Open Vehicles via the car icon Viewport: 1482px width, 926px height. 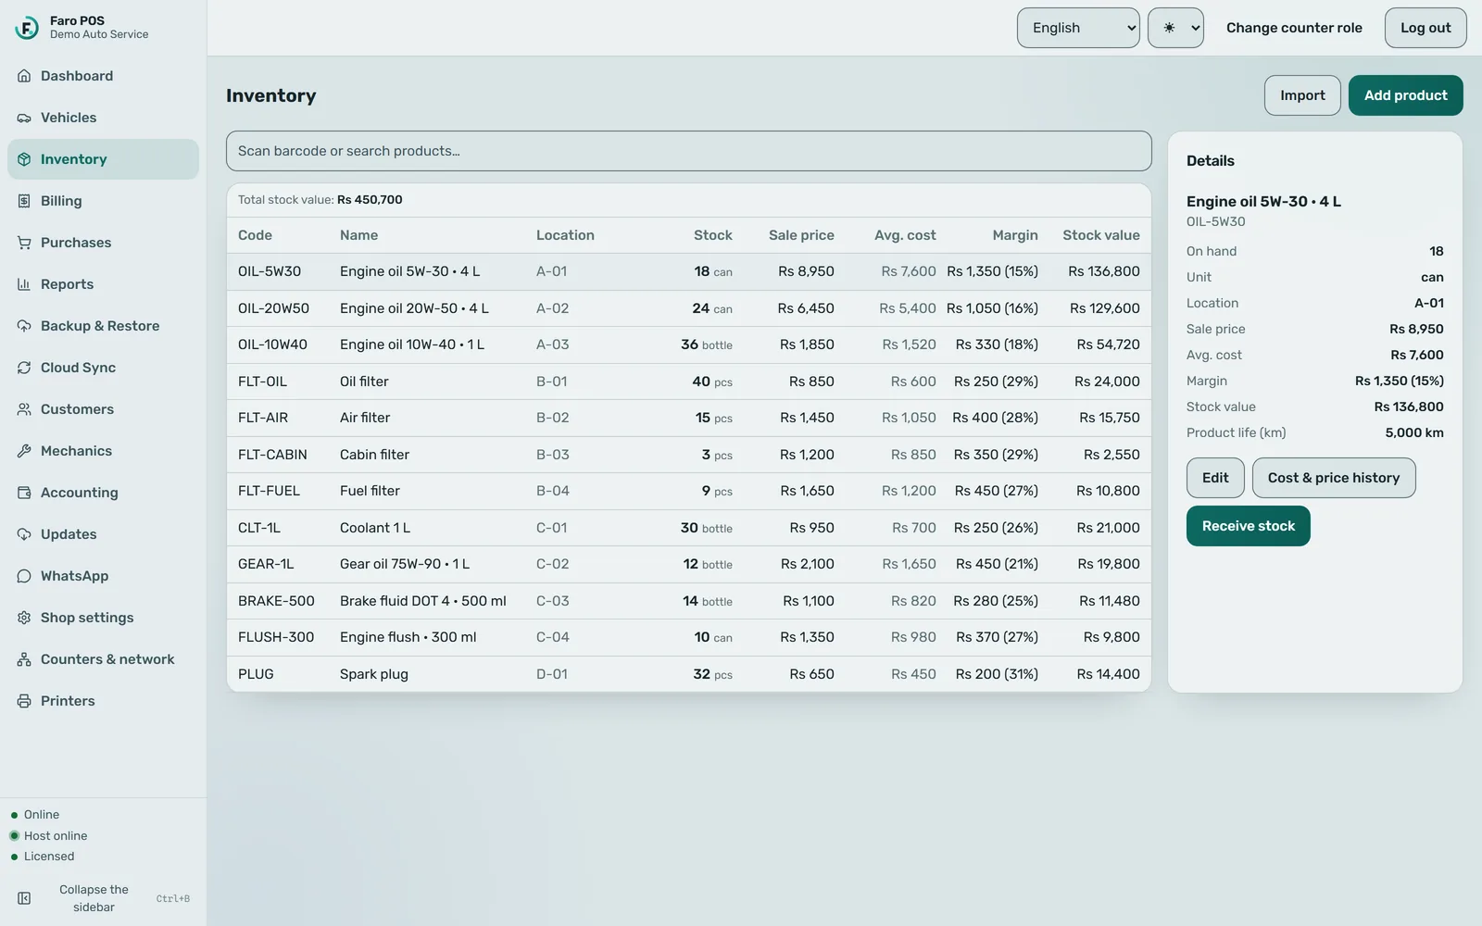coord(24,118)
